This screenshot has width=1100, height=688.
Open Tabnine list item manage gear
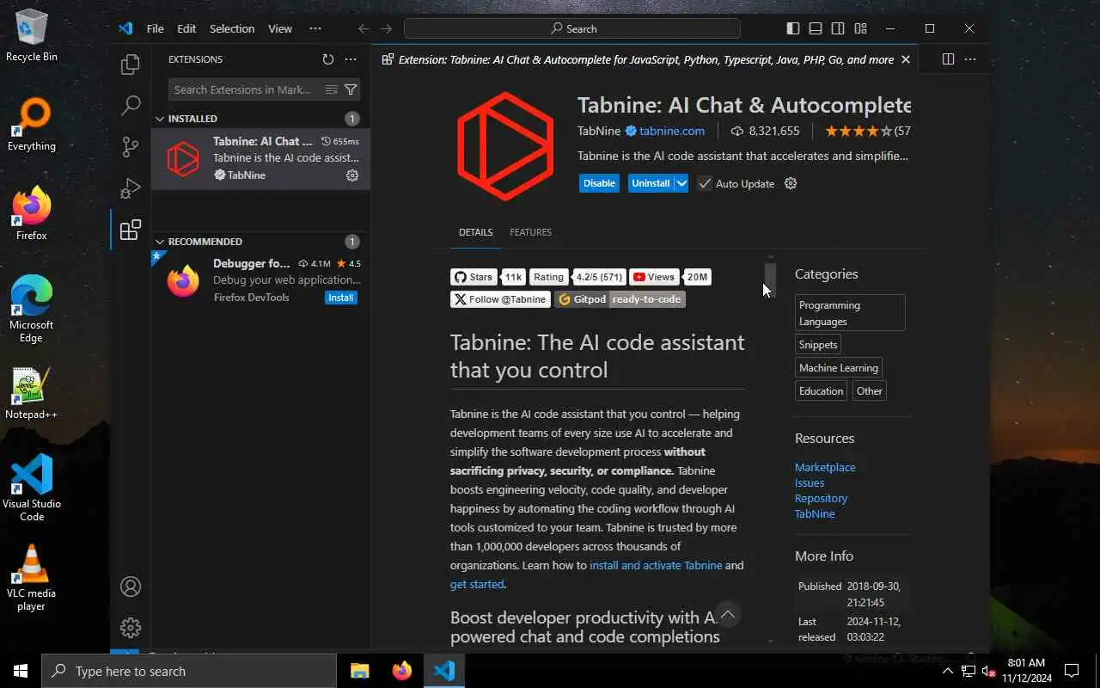pos(352,175)
